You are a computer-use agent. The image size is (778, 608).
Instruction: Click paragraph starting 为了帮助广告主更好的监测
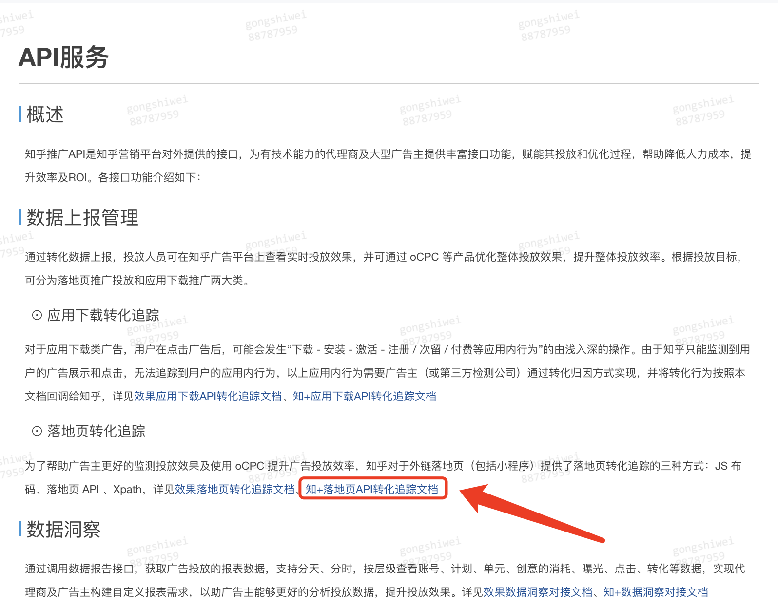click(x=383, y=477)
